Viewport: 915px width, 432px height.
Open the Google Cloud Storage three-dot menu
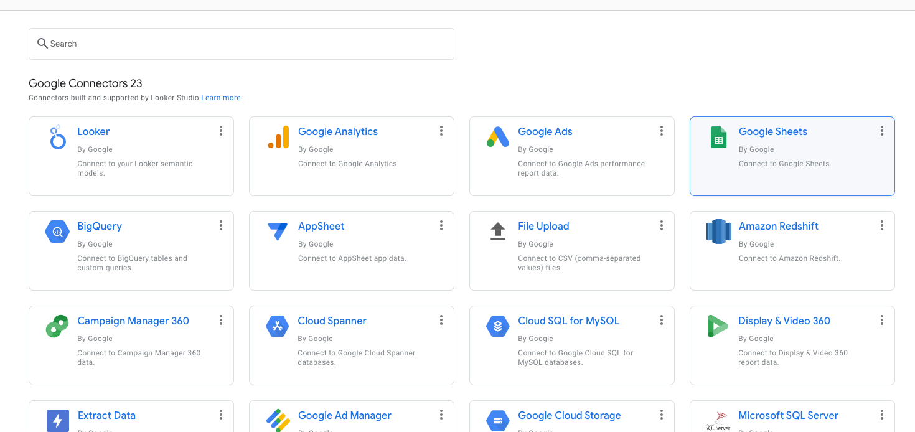click(x=661, y=415)
